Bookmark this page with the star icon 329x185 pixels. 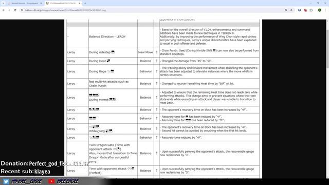click(x=291, y=10)
